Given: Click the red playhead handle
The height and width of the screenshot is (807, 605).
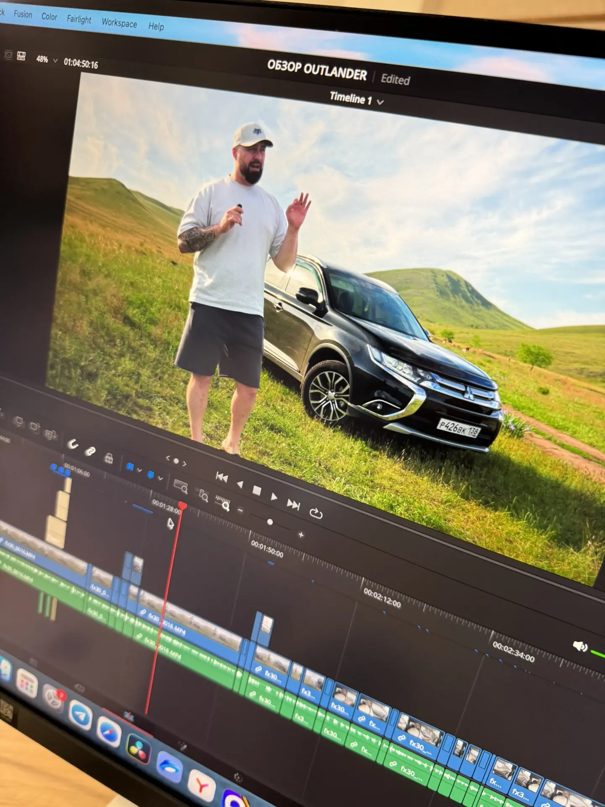Looking at the screenshot, I should [182, 505].
